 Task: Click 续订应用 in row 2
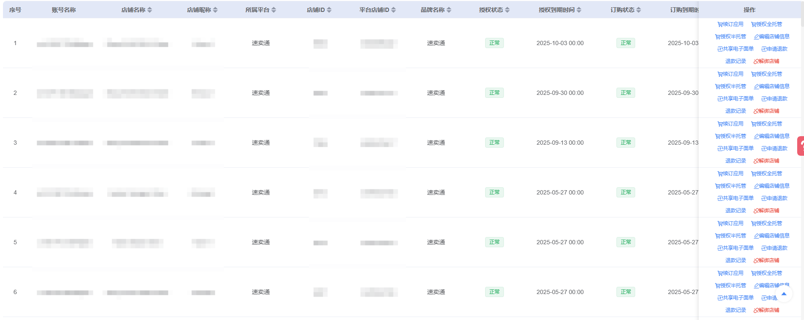(730, 74)
